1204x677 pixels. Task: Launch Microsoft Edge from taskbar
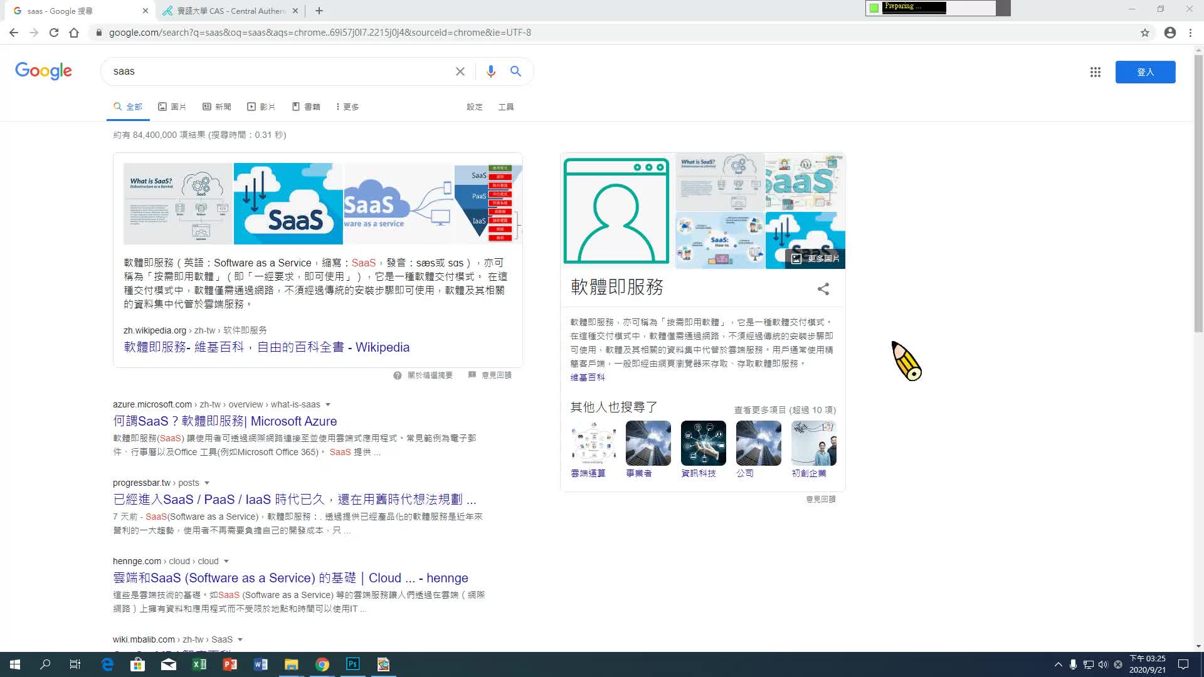tap(107, 664)
